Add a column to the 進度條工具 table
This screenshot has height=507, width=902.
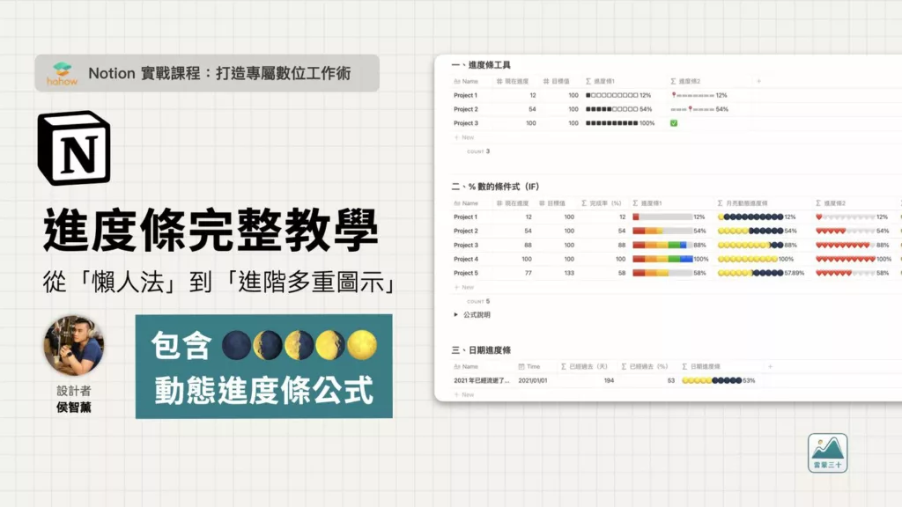(758, 81)
